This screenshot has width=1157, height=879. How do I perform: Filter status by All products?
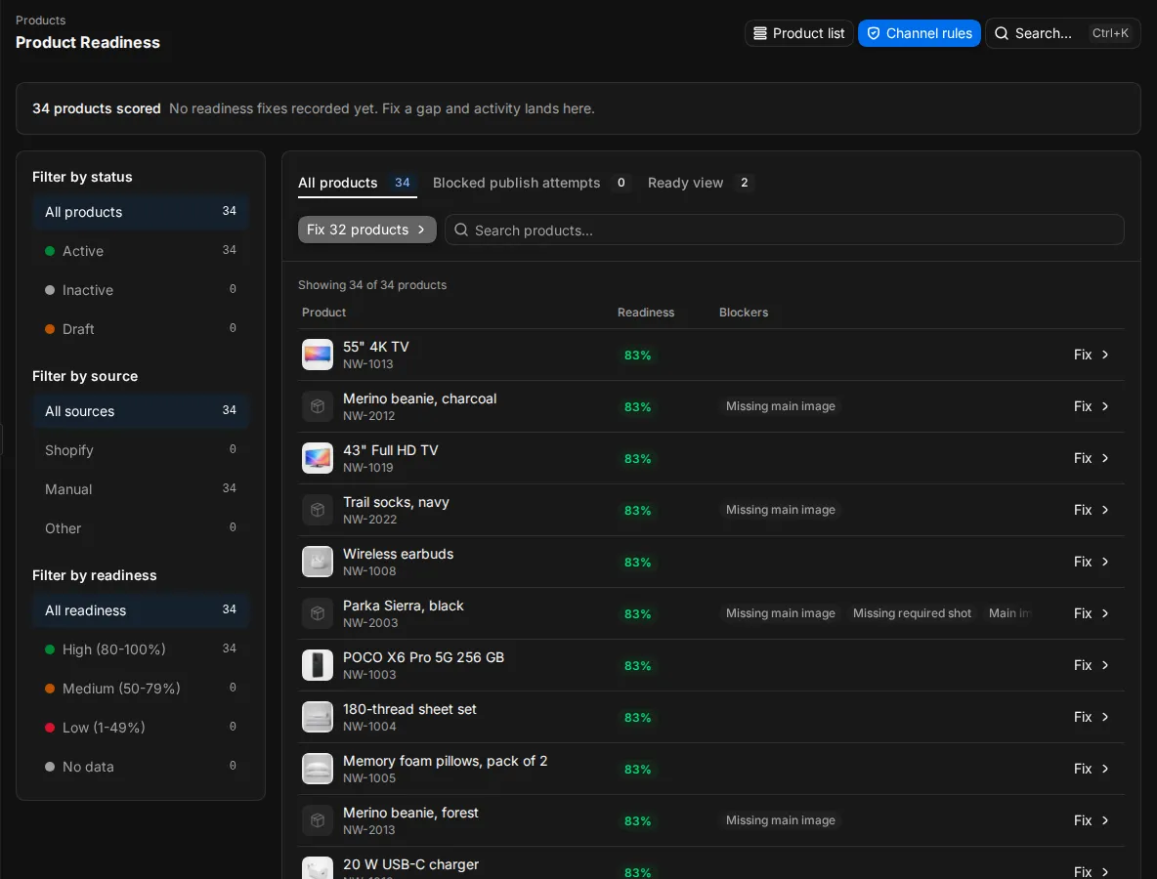[140, 212]
